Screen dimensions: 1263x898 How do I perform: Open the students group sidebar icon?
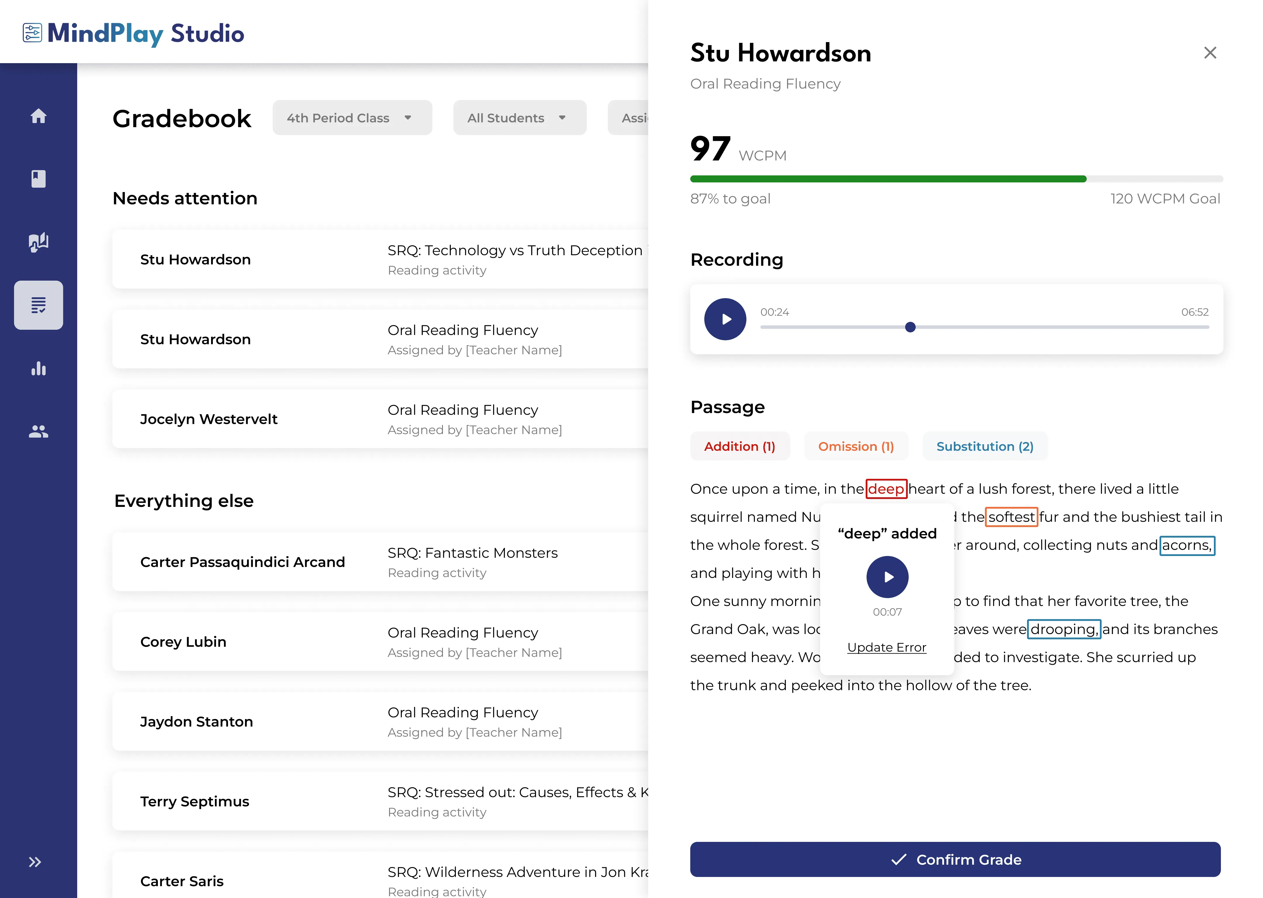coord(38,431)
